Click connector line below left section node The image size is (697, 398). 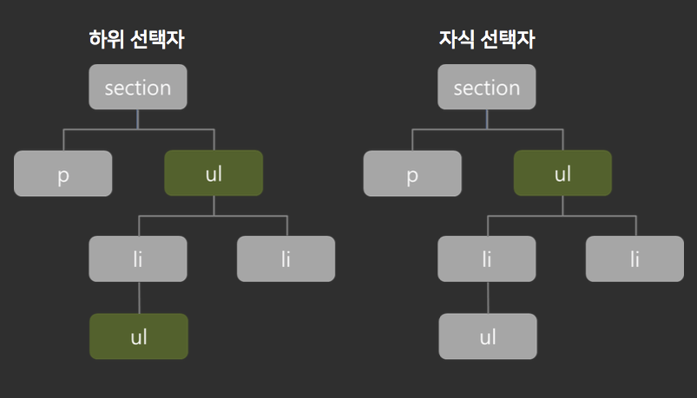coord(138,119)
